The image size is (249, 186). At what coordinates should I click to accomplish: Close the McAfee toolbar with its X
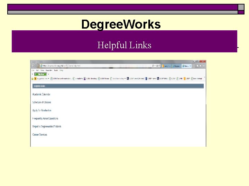33,74
